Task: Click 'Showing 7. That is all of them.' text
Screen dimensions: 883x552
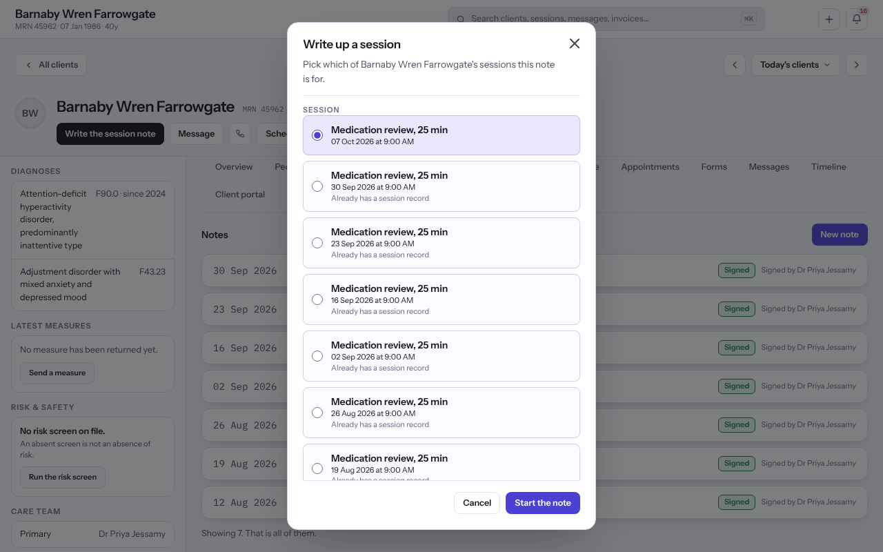Action: click(x=259, y=533)
